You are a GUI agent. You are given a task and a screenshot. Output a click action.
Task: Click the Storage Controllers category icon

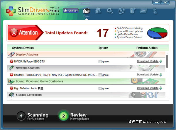[x=11, y=95]
